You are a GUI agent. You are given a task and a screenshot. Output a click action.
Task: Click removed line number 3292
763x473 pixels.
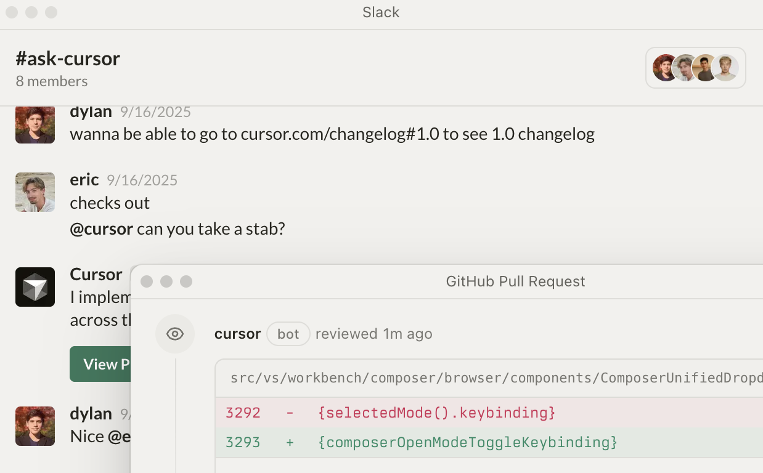pyautogui.click(x=243, y=412)
